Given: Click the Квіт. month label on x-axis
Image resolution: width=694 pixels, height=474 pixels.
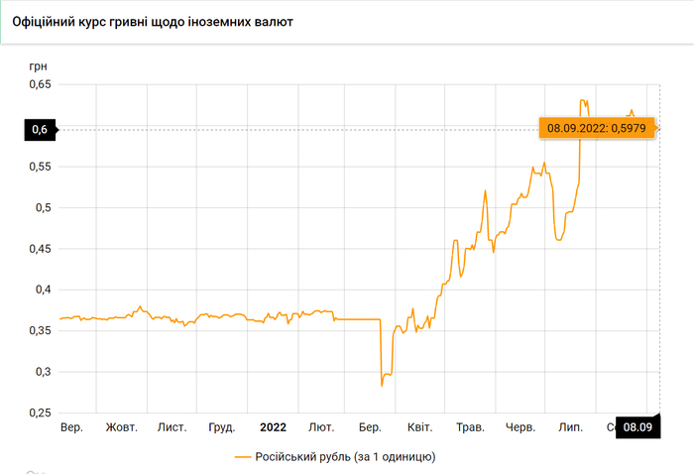Looking at the screenshot, I should click(419, 427).
